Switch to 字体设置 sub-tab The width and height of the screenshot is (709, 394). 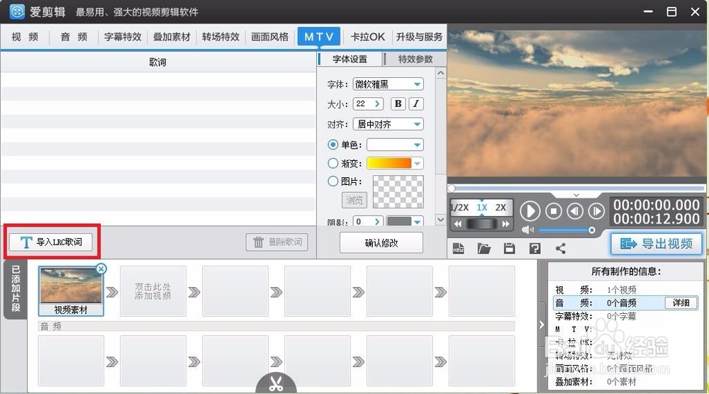[x=350, y=60]
